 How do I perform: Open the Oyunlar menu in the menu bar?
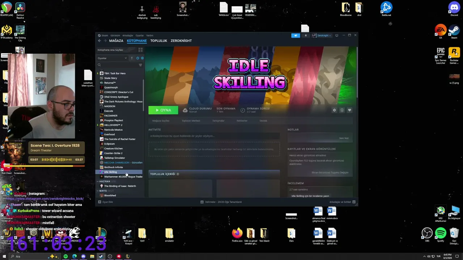[x=140, y=35]
